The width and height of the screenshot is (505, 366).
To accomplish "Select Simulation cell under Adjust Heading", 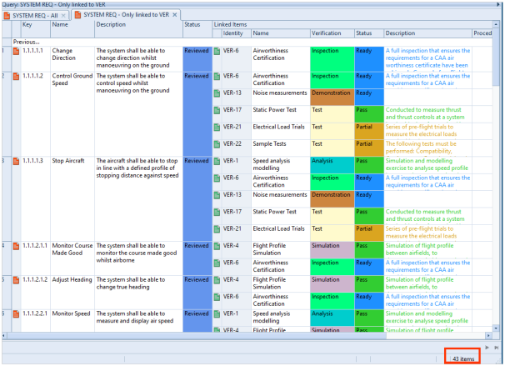I will point(332,283).
